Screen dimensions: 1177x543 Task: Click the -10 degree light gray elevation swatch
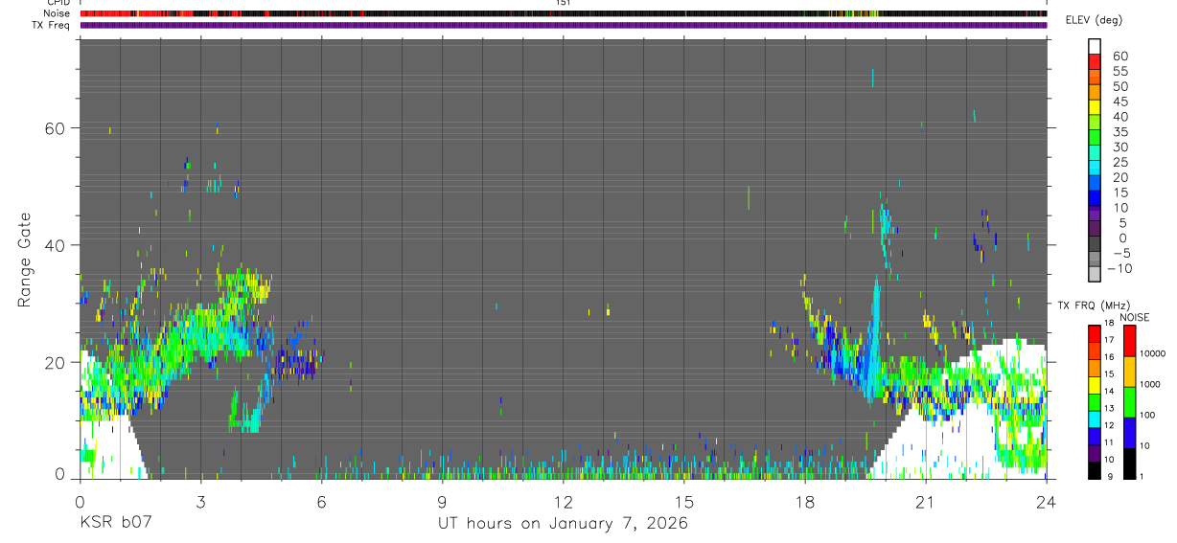pos(1095,274)
